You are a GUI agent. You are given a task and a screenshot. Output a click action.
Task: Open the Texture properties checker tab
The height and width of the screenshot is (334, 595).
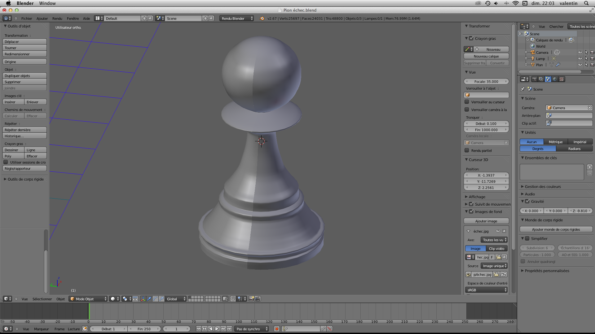point(562,79)
